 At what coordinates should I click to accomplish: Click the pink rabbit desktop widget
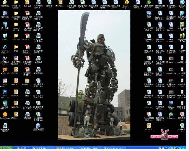click(164, 134)
